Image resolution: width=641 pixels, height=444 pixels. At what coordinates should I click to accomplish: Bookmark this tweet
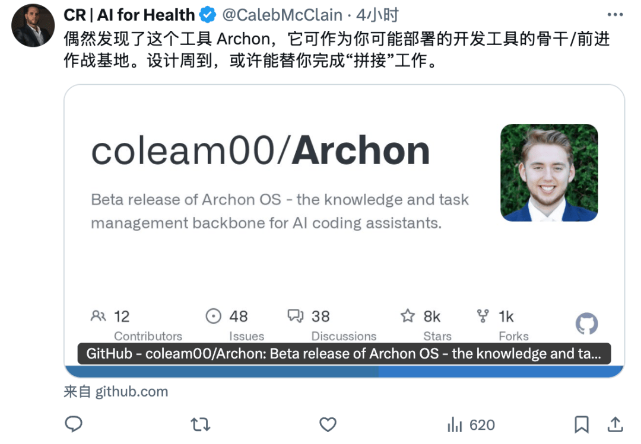pyautogui.click(x=581, y=425)
